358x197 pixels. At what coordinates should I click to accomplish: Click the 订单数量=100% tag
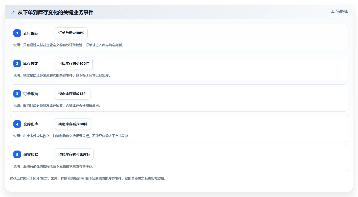tap(71, 33)
